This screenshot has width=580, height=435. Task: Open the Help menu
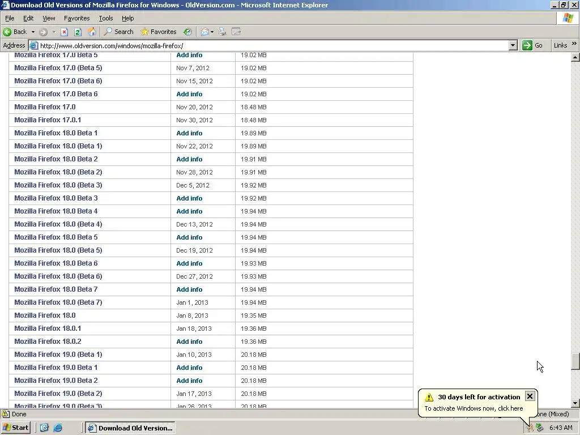[127, 18]
